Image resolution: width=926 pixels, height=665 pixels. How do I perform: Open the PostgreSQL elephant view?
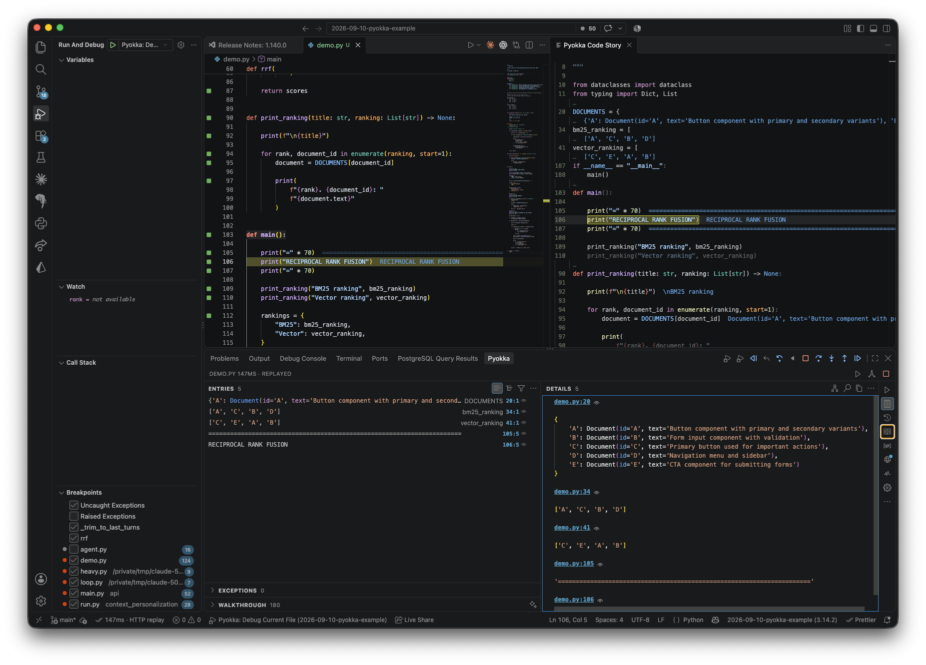pyautogui.click(x=41, y=201)
